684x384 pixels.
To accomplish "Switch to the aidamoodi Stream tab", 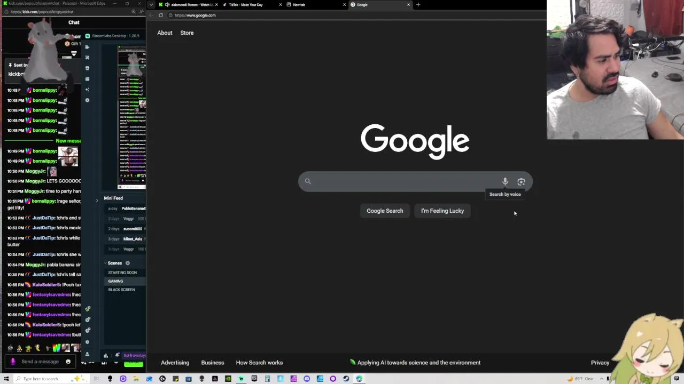I will pyautogui.click(x=188, y=5).
